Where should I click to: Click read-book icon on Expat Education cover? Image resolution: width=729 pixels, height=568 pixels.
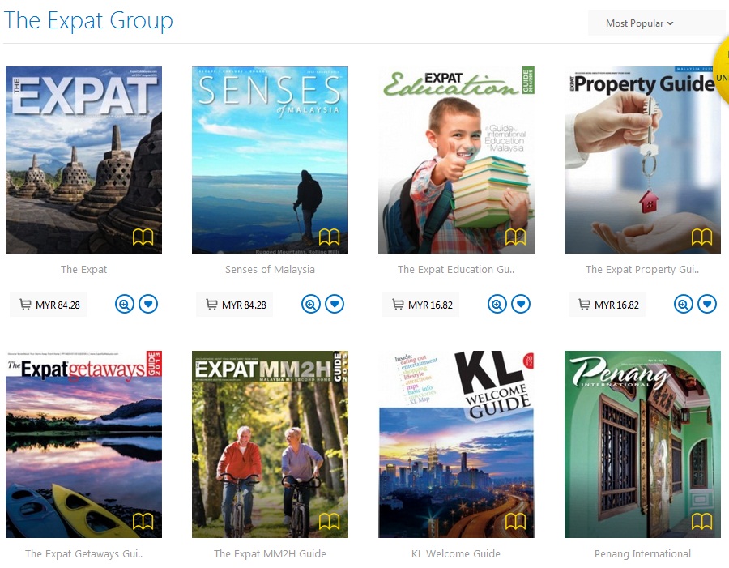515,237
